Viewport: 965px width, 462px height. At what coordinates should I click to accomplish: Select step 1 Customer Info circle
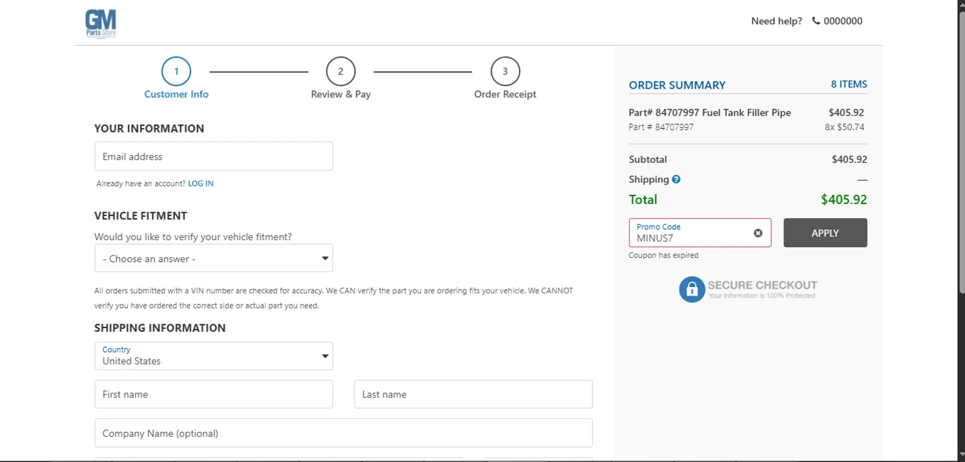pyautogui.click(x=176, y=71)
